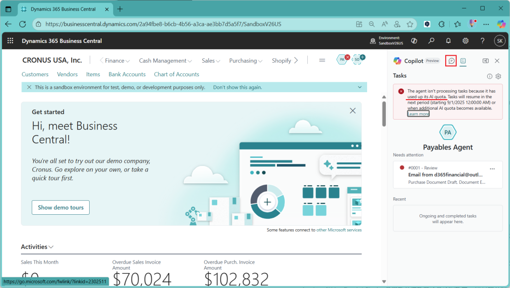This screenshot has height=288, width=510.
Task: Click the zoom out magnifier in address bar
Action: point(372,24)
